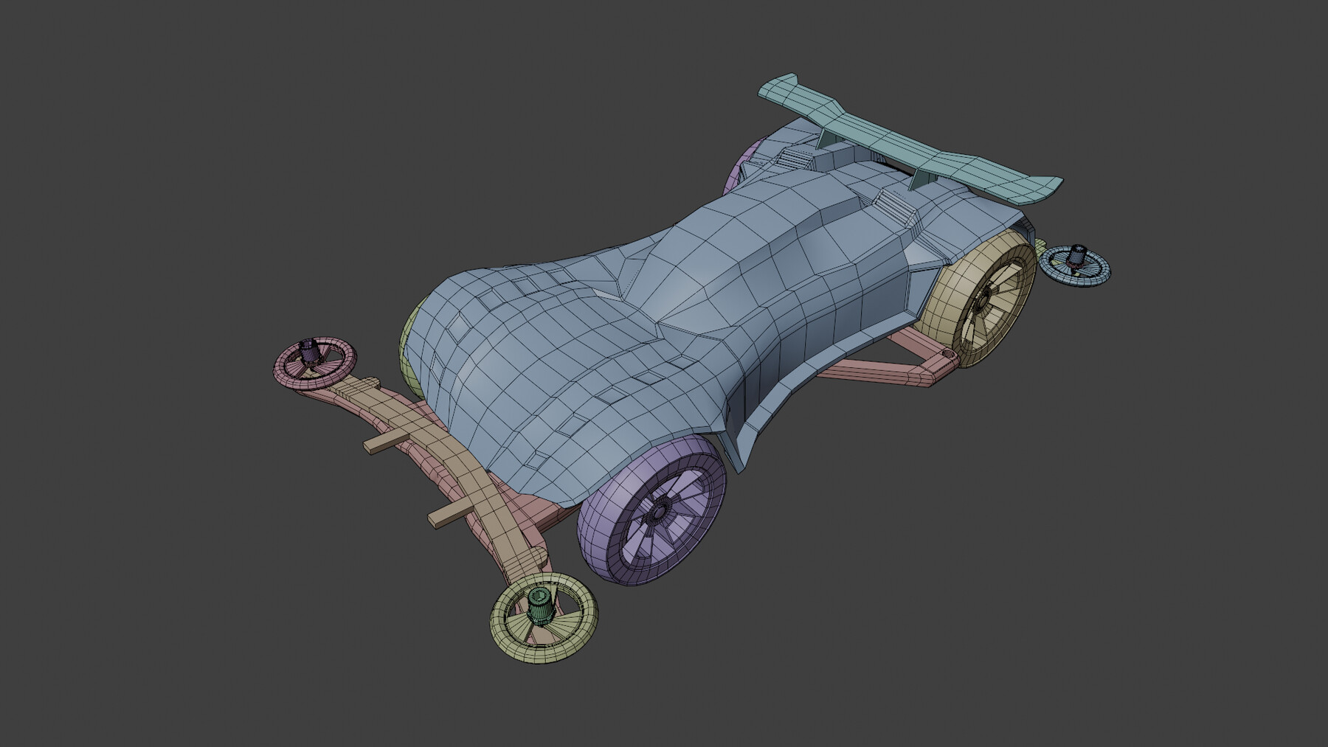Select the spoiler support pillar
The image size is (1328, 747).
click(919, 181)
